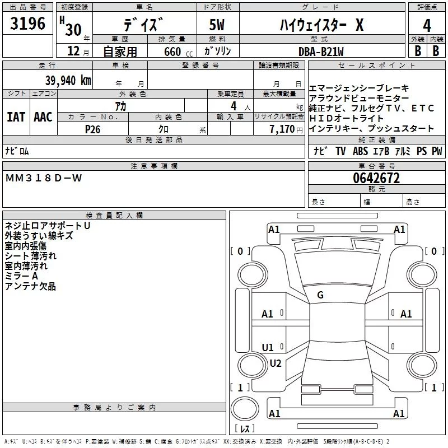Screen dimensions: 448x448
Task: Click the 高さ height field
Action: coord(424,202)
